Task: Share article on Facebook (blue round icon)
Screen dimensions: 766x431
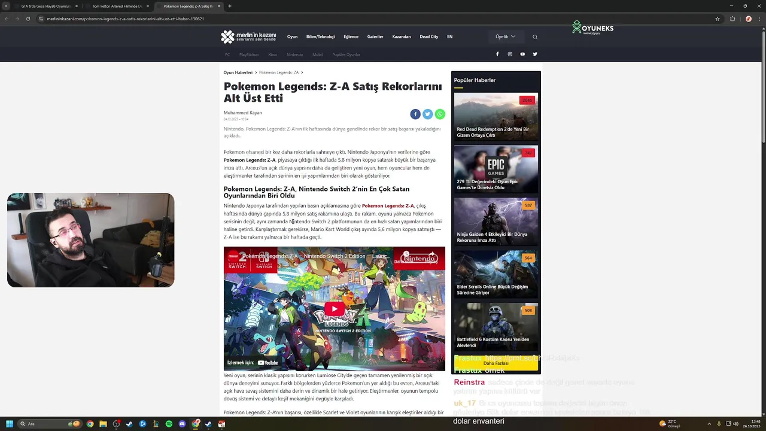Action: tap(415, 114)
